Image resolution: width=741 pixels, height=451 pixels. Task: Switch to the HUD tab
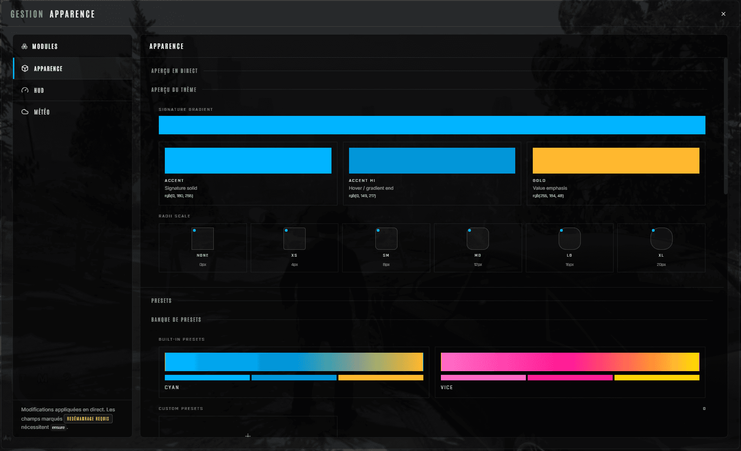coord(72,90)
